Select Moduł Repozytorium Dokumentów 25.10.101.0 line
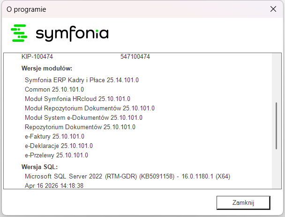 click(x=90, y=108)
